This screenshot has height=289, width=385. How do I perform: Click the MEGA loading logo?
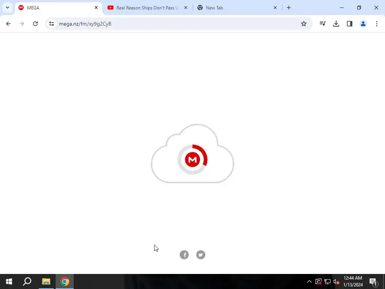tap(192, 160)
